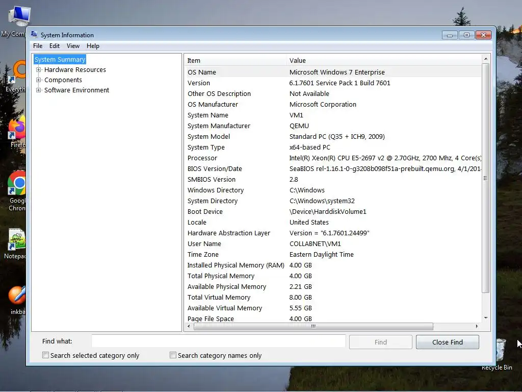The image size is (522, 392).
Task: Select the Time Zone row
Action: click(x=333, y=254)
